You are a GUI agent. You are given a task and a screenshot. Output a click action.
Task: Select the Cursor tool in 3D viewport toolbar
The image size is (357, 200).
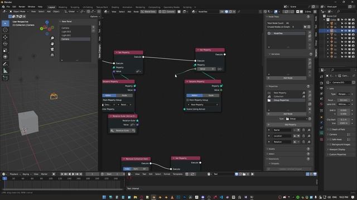[5, 30]
